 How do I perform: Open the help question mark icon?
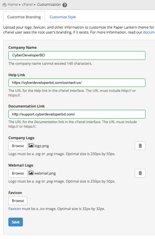point(65,5)
